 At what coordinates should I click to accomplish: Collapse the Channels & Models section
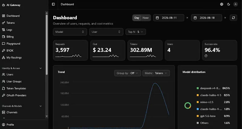41,106
